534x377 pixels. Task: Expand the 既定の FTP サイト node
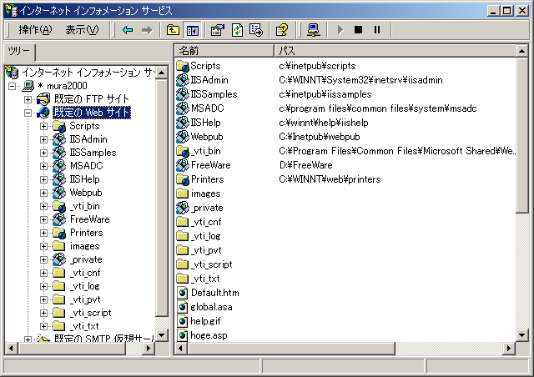(28, 99)
